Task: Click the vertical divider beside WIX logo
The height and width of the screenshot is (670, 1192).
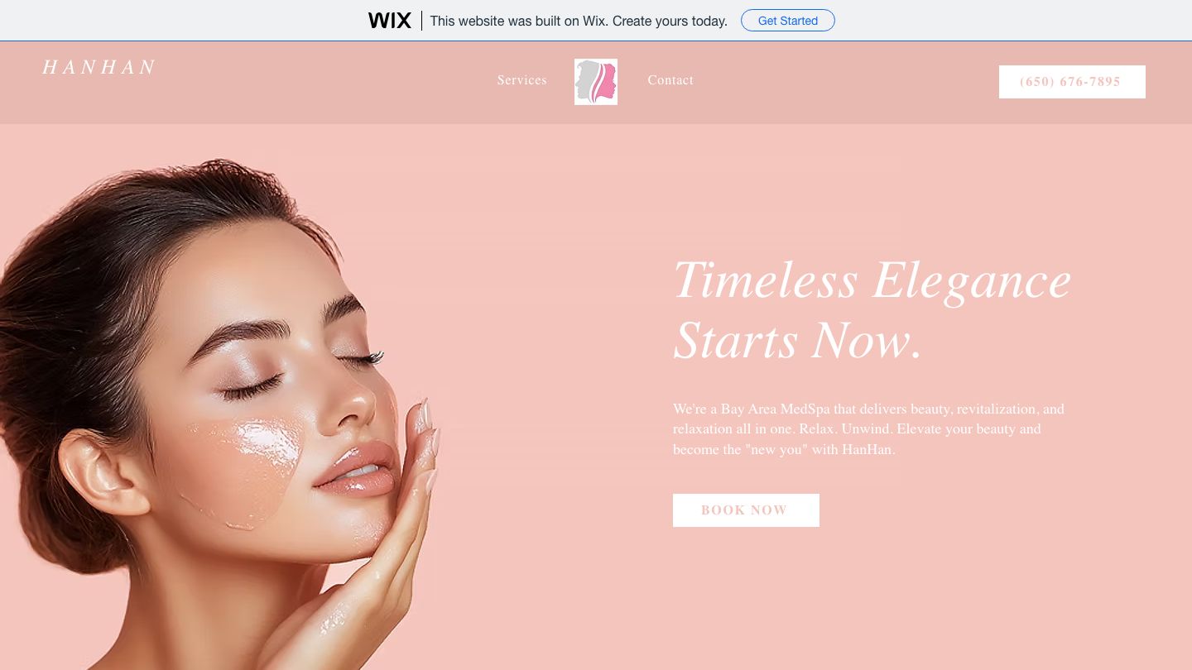Action: [421, 21]
